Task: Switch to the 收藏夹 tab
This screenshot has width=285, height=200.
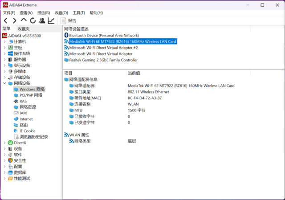Action: [24, 29]
